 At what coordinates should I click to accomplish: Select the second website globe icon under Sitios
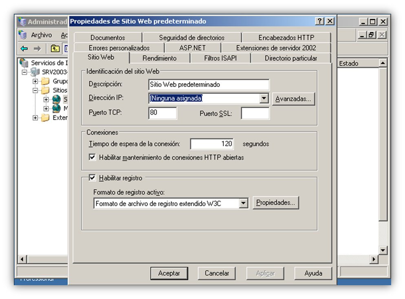(x=56, y=108)
